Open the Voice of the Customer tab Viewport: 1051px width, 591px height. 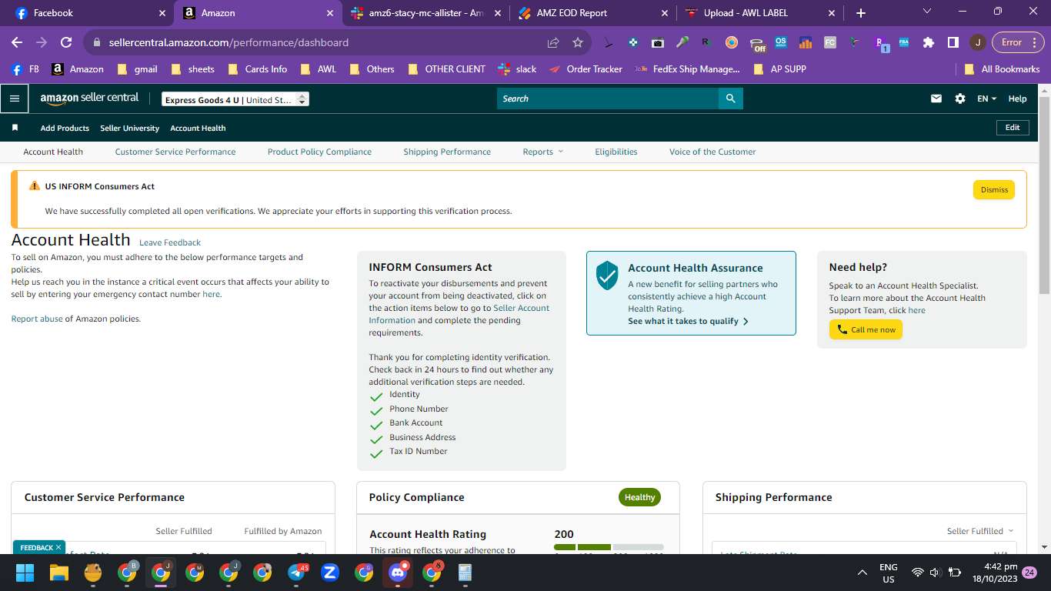712,152
